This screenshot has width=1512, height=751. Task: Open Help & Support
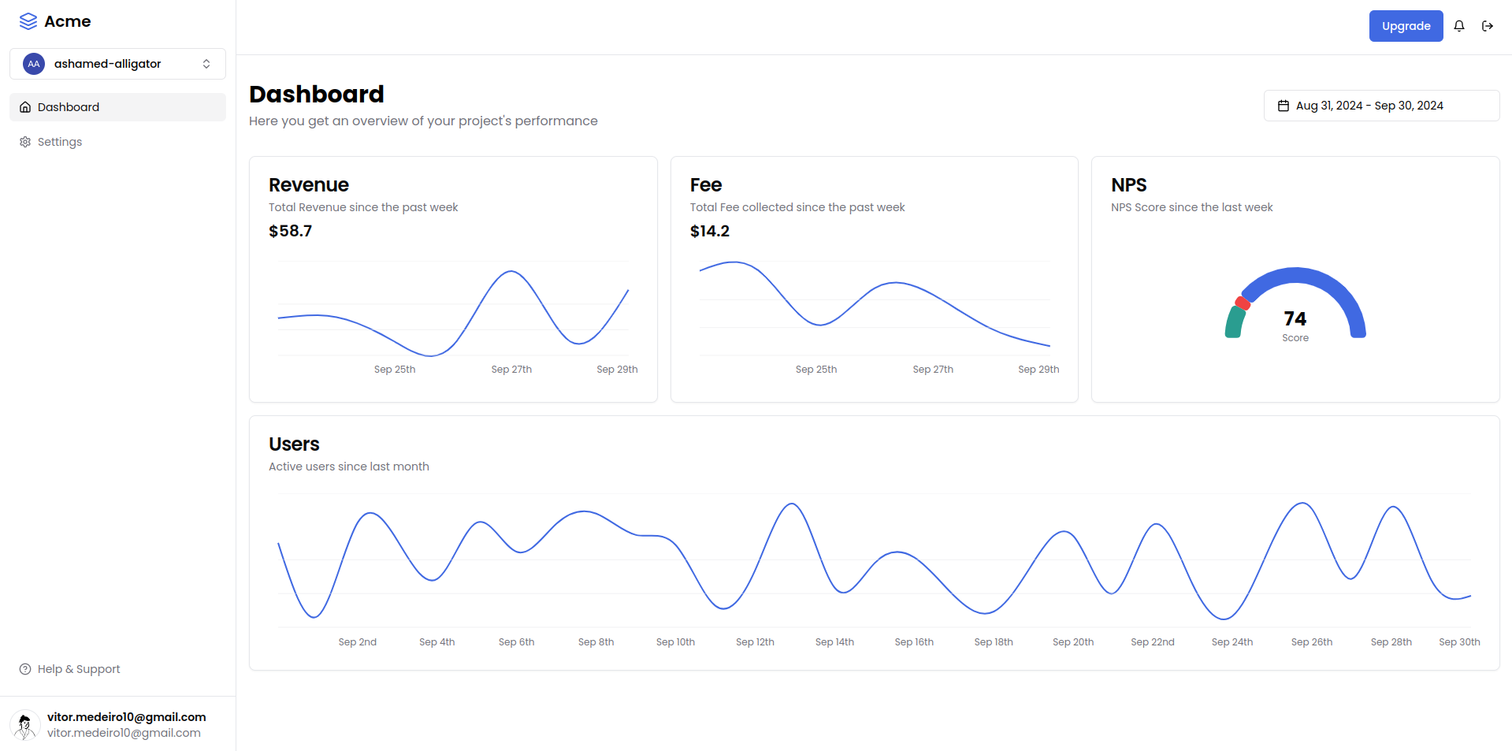point(77,668)
